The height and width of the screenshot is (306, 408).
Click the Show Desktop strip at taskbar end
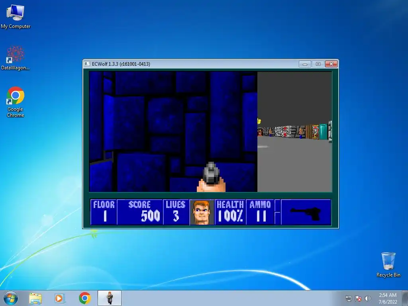click(405, 298)
